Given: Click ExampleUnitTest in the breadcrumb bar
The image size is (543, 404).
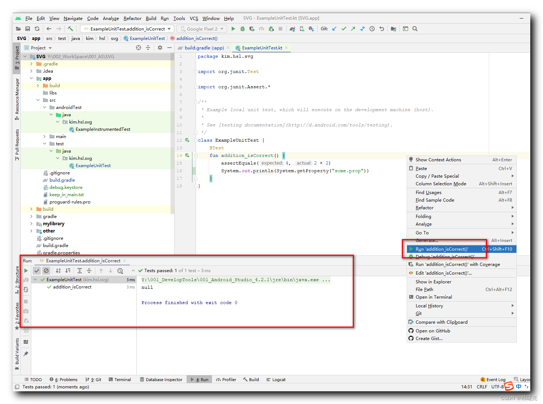Looking at the screenshot, I should pyautogui.click(x=144, y=39).
